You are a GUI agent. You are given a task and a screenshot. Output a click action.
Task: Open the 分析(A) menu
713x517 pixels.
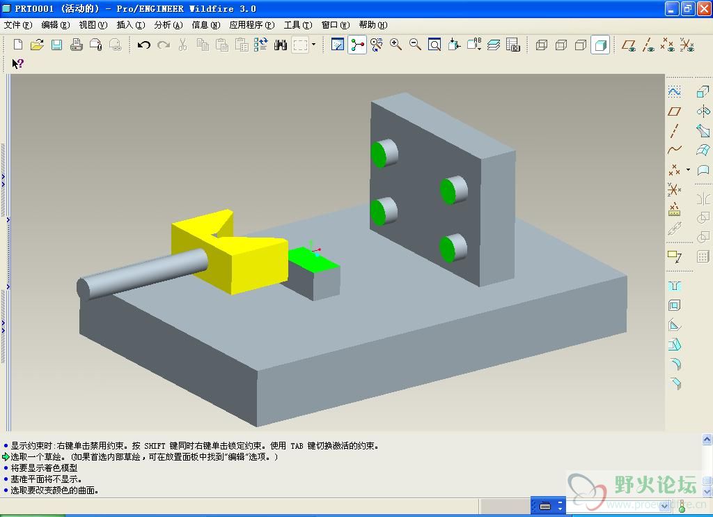click(x=169, y=25)
